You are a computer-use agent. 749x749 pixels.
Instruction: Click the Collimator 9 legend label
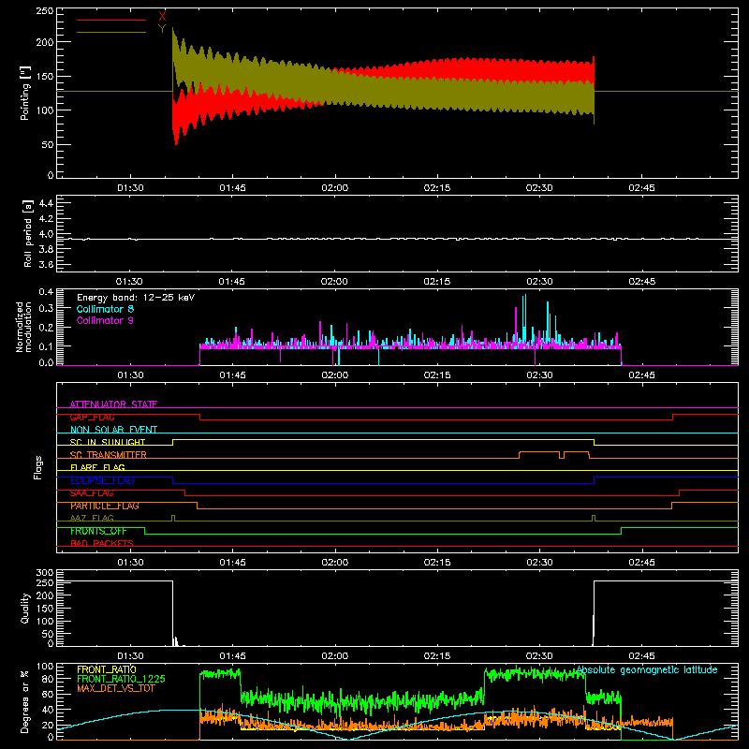point(105,320)
